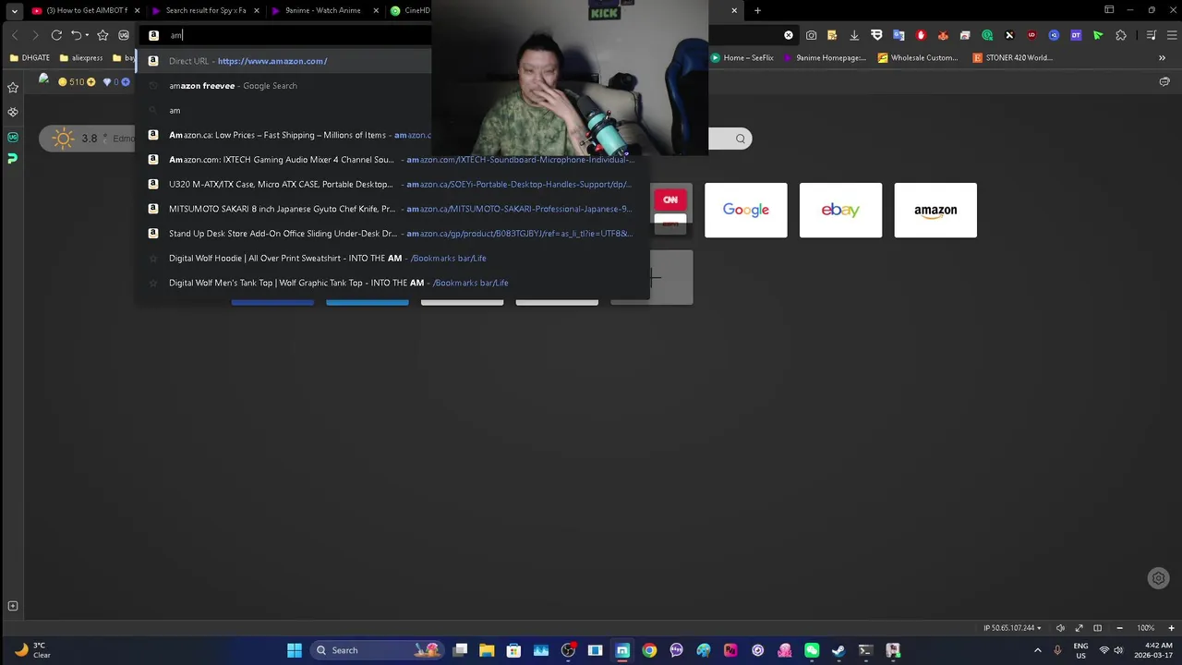Go back using the back arrow
This screenshot has width=1182, height=665.
point(15,35)
